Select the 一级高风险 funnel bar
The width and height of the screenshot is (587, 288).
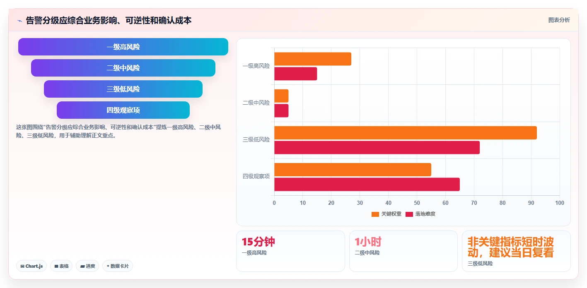[123, 47]
